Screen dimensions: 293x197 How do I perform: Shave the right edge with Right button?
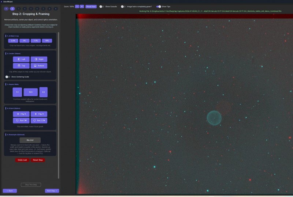(39, 59)
